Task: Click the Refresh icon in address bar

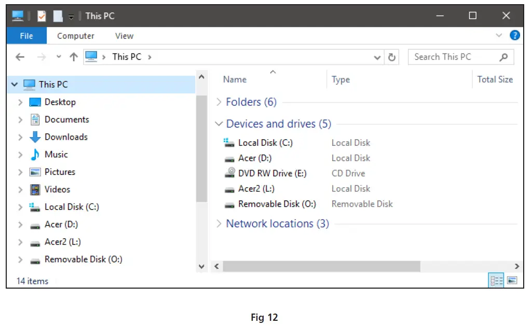Action: 392,57
